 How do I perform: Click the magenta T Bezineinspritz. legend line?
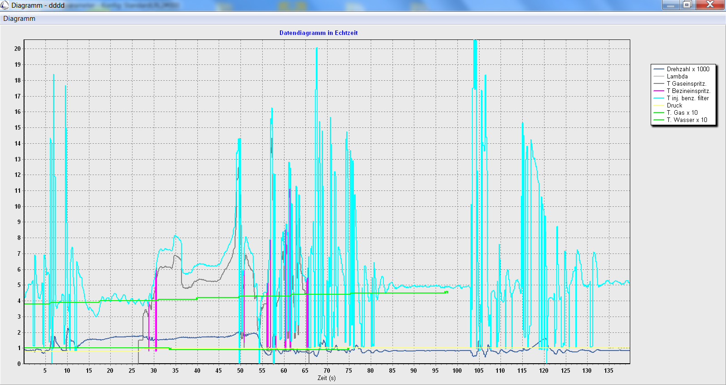659,91
